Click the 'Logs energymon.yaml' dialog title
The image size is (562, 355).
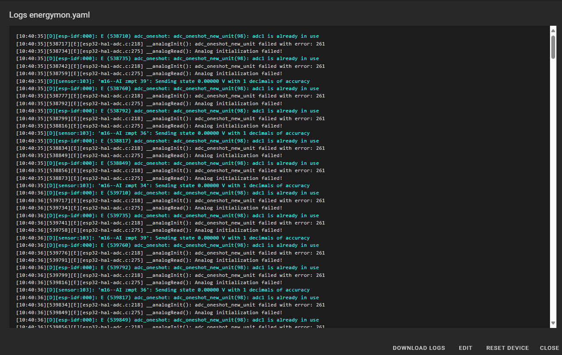pyautogui.click(x=49, y=15)
